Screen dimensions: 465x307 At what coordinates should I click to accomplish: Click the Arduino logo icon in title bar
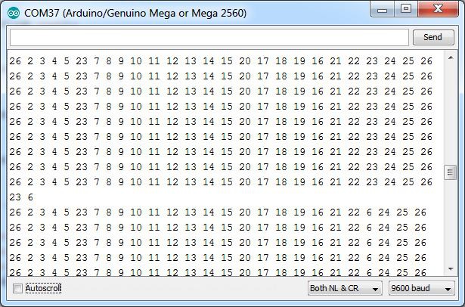pyautogui.click(x=14, y=14)
